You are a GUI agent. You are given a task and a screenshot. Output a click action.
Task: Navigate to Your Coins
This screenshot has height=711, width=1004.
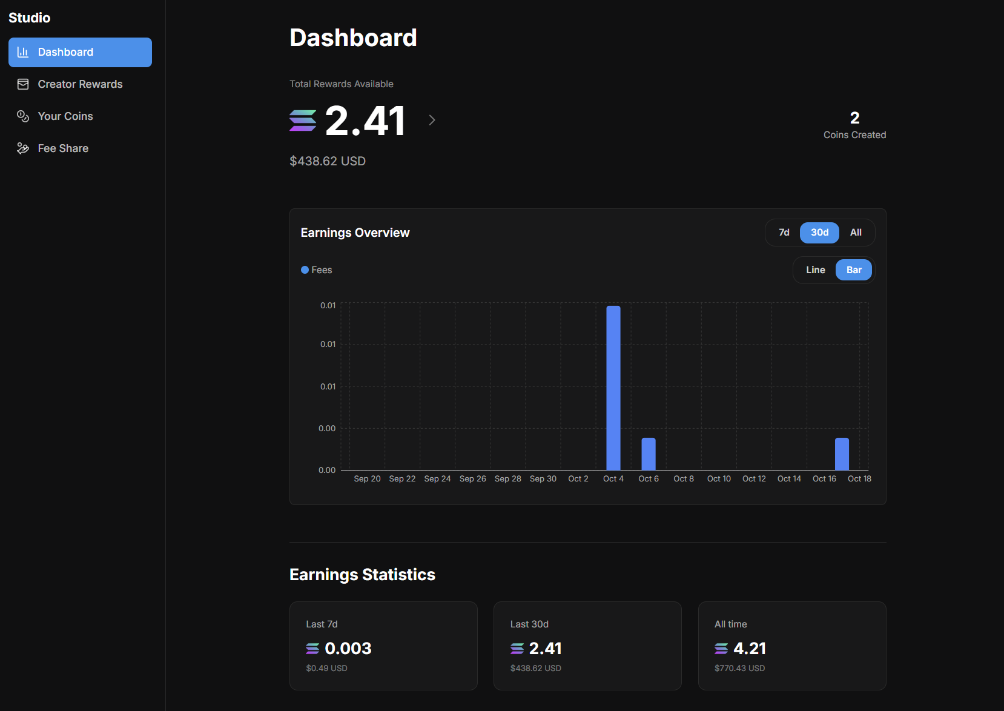click(65, 116)
